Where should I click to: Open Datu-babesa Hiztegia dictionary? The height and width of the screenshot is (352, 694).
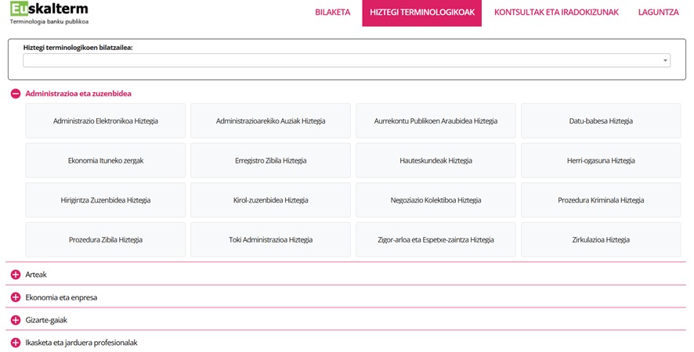(601, 121)
